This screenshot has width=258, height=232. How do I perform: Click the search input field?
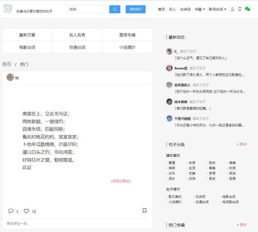coord(88,9)
